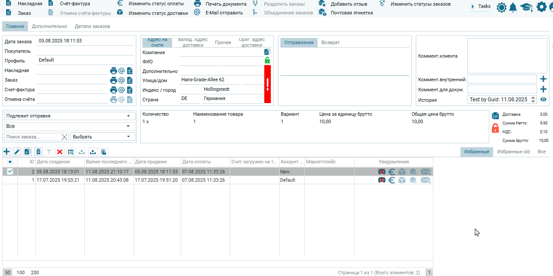Toggle the history eye visibility icon
The width and height of the screenshot is (553, 276).
coord(543,100)
